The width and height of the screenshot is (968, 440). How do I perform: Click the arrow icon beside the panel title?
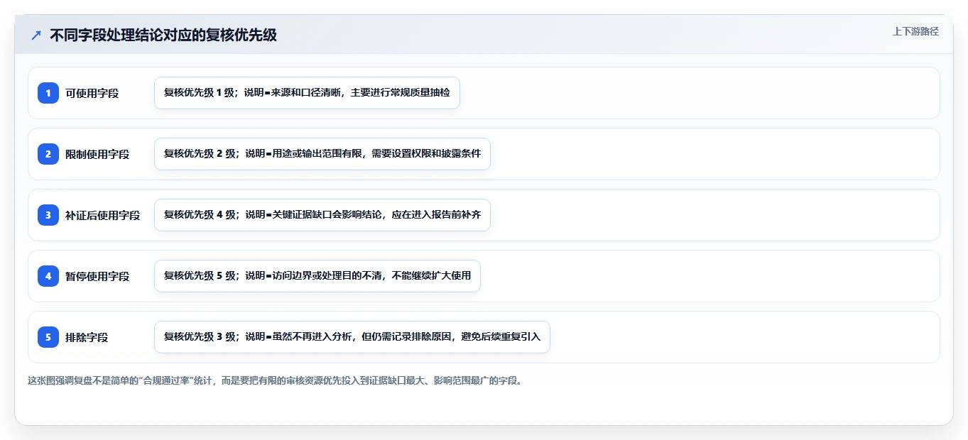(x=36, y=35)
